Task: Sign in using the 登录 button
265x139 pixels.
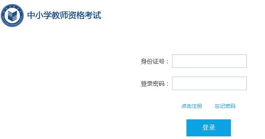Action: 209,128
